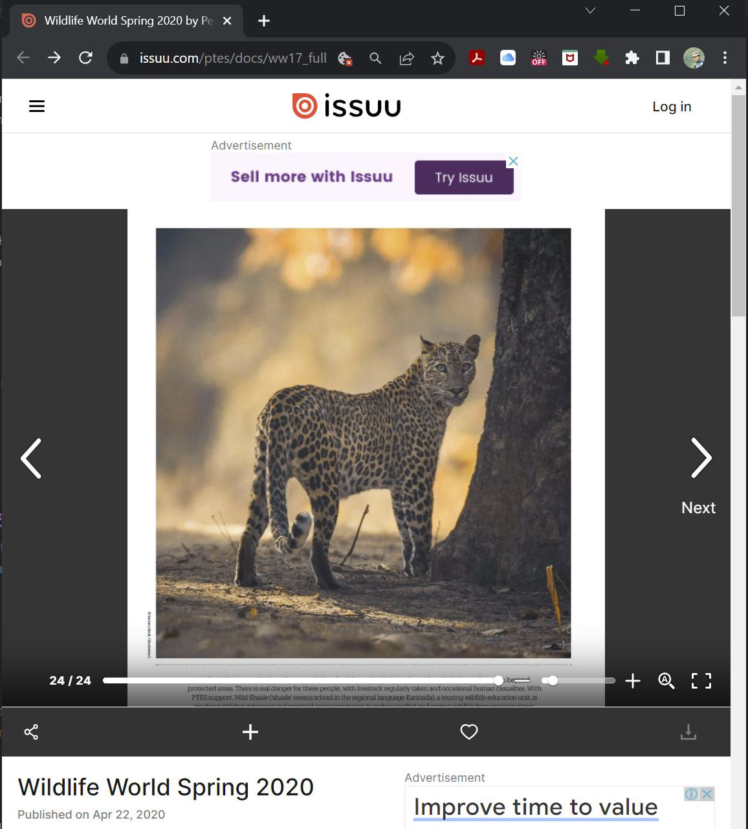The width and height of the screenshot is (748, 829).
Task: Open the Extensions puzzle menu
Action: tap(632, 58)
